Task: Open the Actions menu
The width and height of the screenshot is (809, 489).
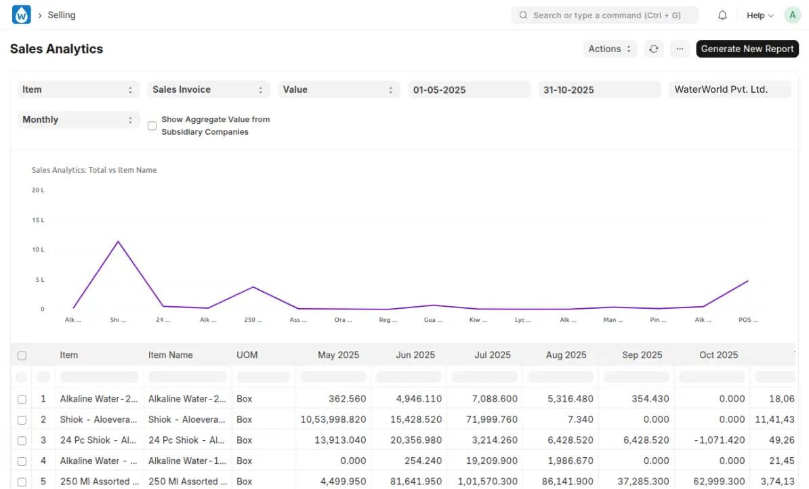Action: [x=610, y=49]
